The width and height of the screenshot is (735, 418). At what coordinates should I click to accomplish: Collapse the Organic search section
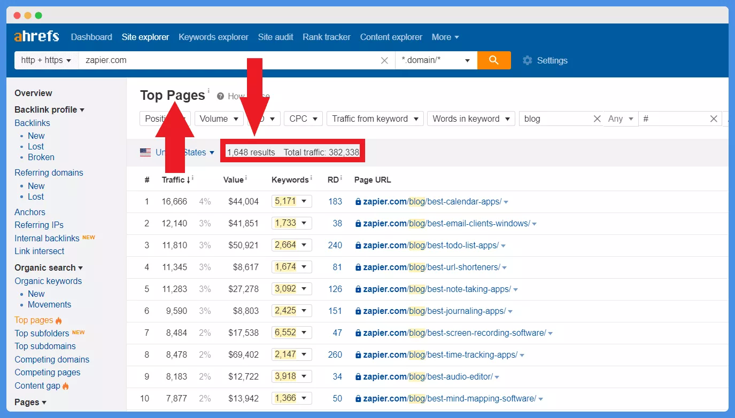click(x=49, y=267)
